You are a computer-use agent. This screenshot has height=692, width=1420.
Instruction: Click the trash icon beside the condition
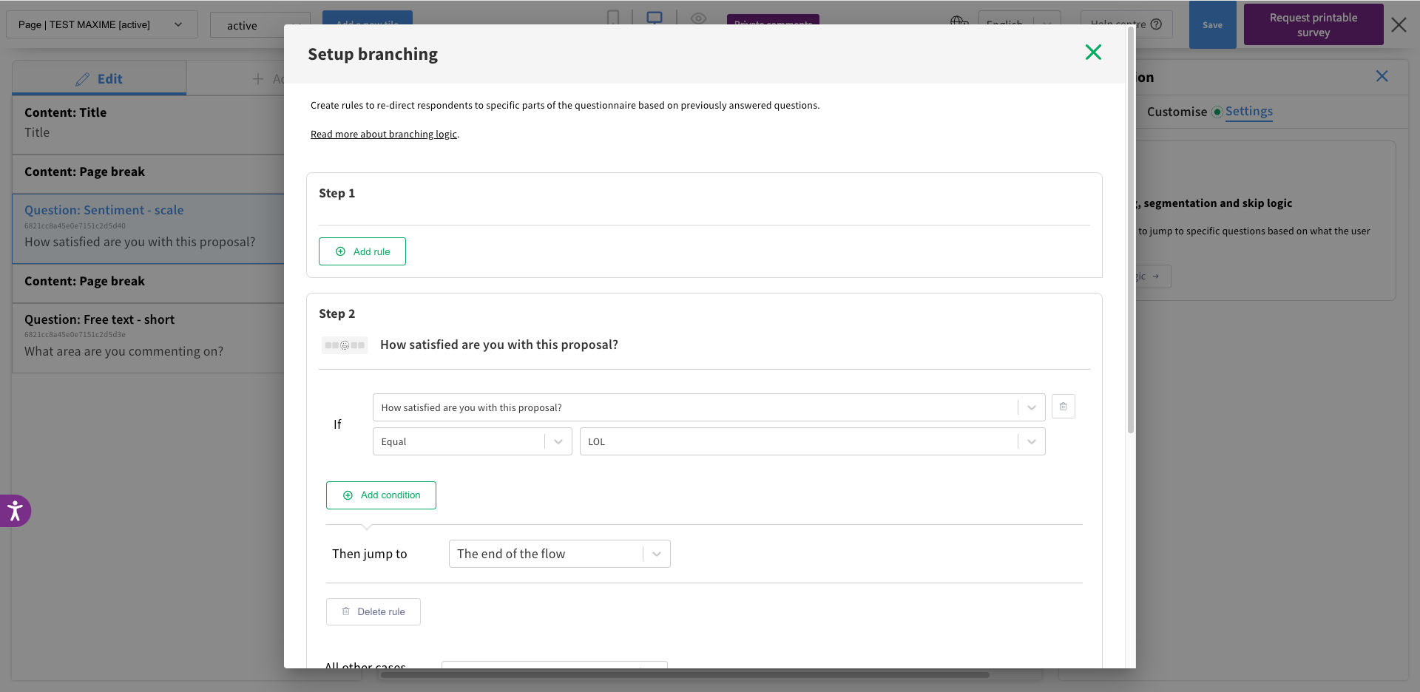click(x=1063, y=407)
